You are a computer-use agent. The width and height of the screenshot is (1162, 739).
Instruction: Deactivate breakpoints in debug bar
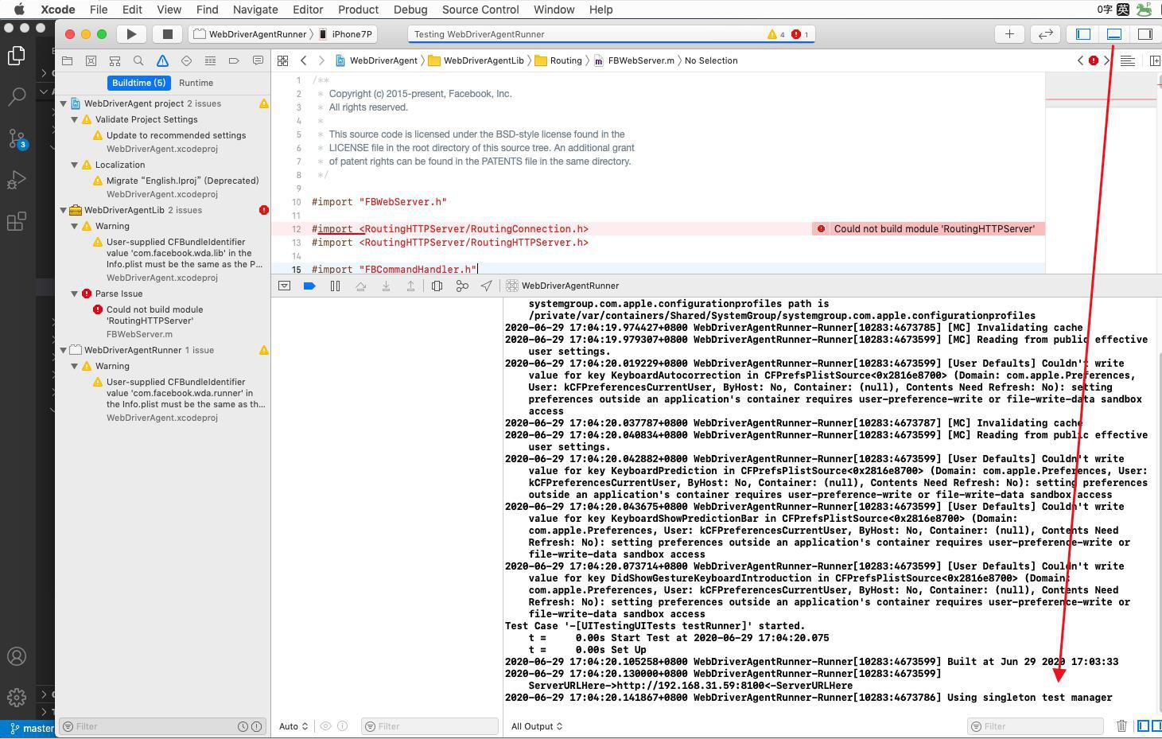pos(309,286)
